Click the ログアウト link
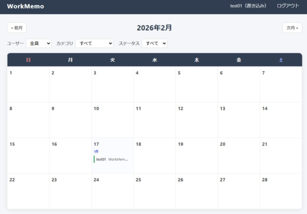Image resolution: width=307 pixels, height=214 pixels. coord(288,6)
